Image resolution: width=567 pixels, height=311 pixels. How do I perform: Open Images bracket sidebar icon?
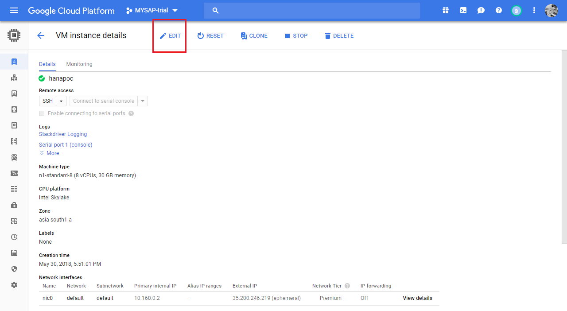[x=14, y=141]
